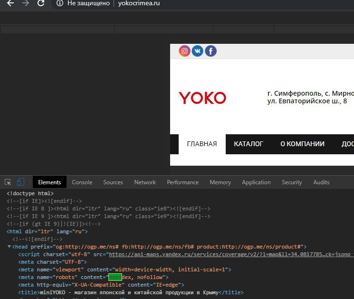Focus the address bar showing yokocrimea.ru
Viewport: 354px width, 299px height.
[x=139, y=3]
